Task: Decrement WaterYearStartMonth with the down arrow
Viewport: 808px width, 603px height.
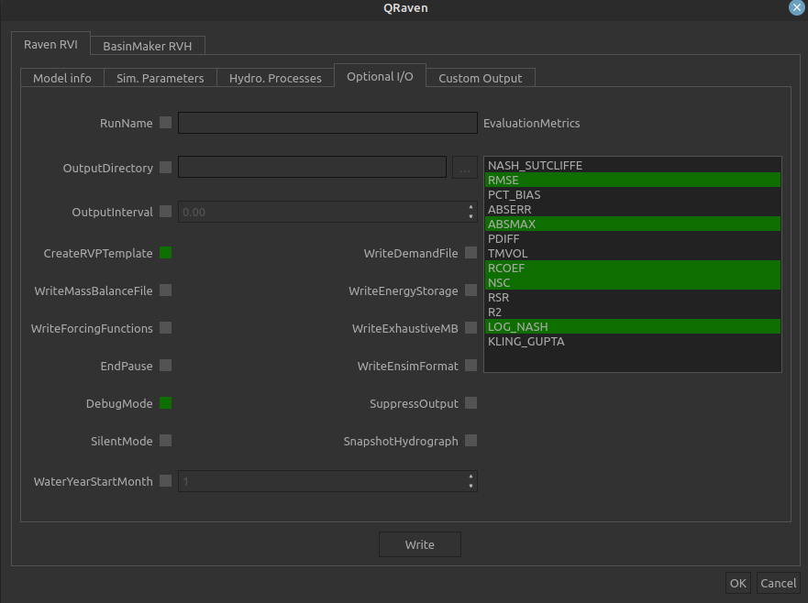Action: pyautogui.click(x=471, y=486)
